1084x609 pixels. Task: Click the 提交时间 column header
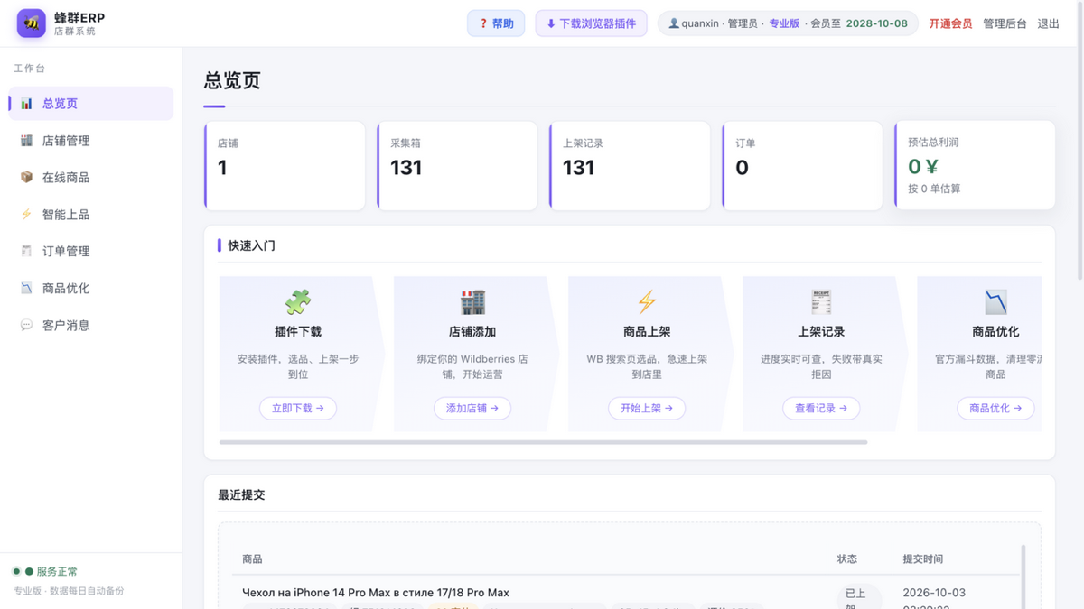(x=923, y=559)
